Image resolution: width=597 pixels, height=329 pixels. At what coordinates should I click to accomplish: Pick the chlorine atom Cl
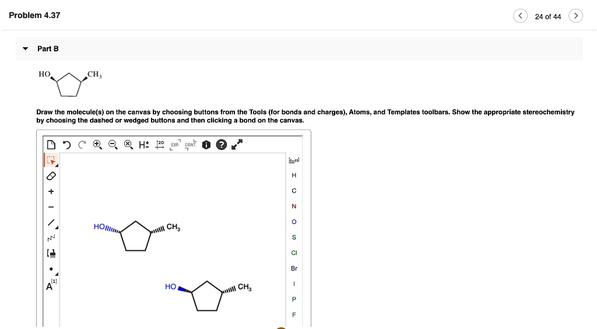click(294, 253)
